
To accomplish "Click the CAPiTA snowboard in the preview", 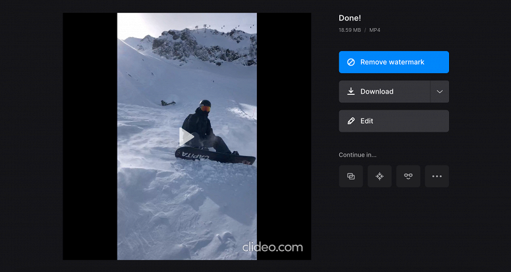I will 215,156.
